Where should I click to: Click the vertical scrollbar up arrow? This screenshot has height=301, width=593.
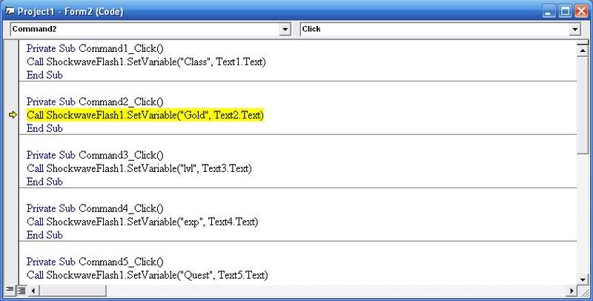(583, 50)
